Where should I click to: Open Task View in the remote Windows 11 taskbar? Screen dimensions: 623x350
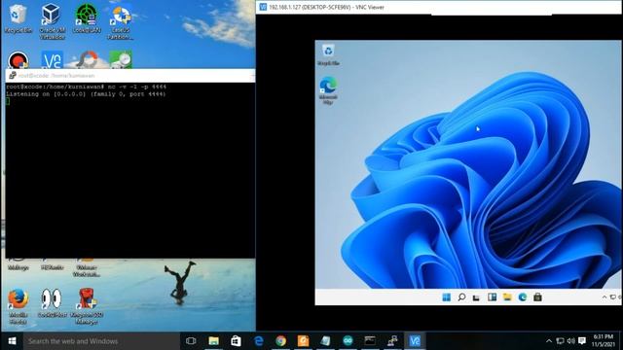tap(476, 297)
